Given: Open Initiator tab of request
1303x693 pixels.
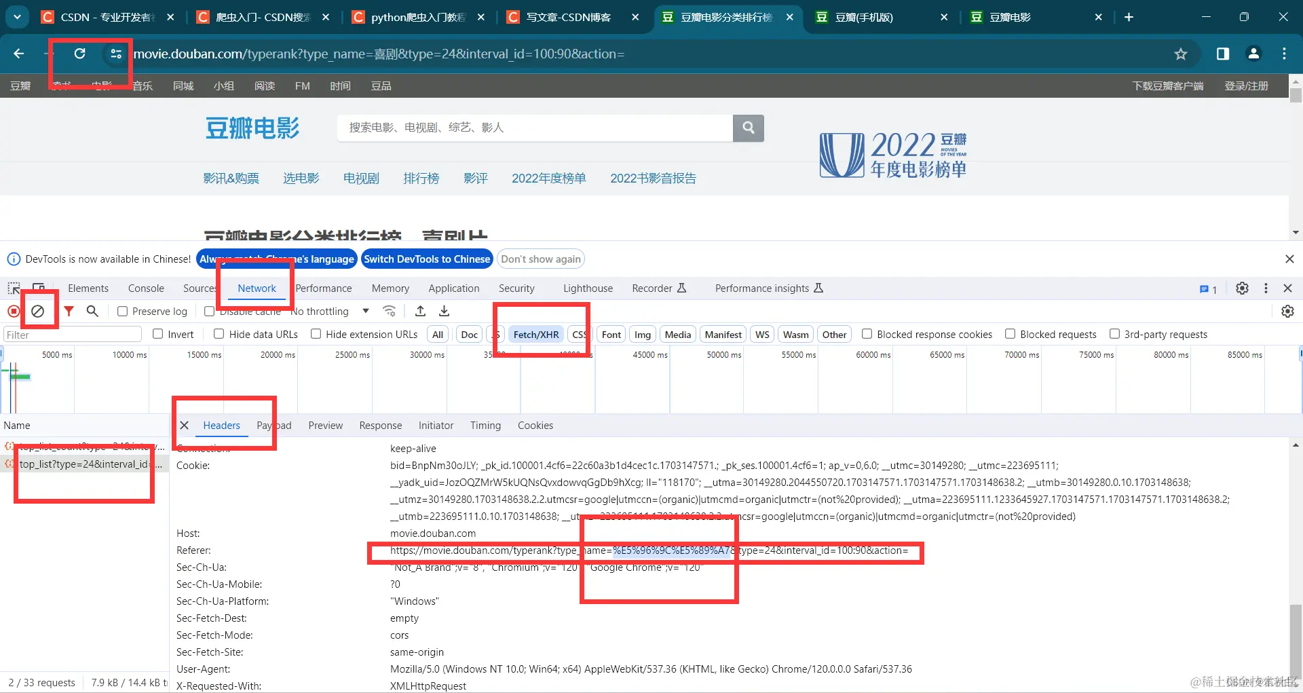Looking at the screenshot, I should (x=436, y=425).
